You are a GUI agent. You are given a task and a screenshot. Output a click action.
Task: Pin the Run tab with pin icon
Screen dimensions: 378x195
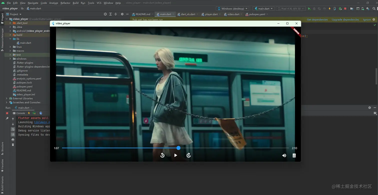click(7, 118)
